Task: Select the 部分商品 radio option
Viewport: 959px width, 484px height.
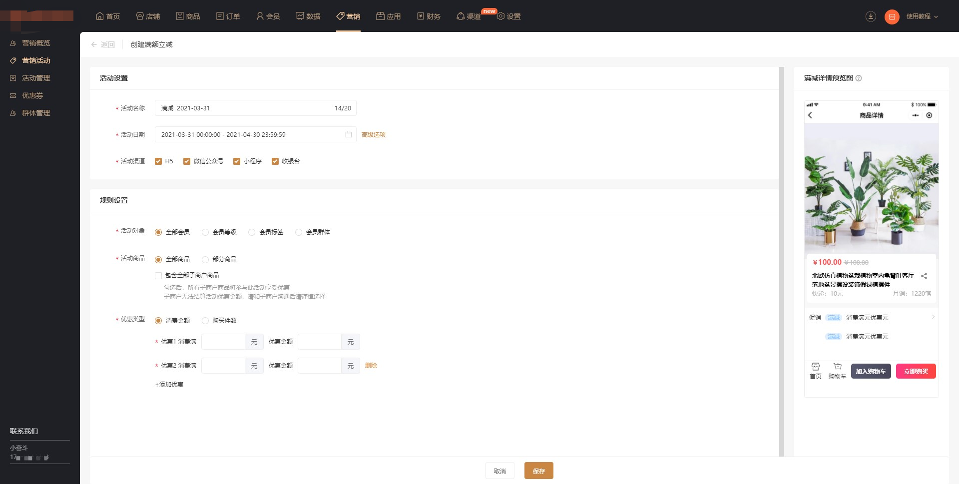Action: pyautogui.click(x=205, y=260)
